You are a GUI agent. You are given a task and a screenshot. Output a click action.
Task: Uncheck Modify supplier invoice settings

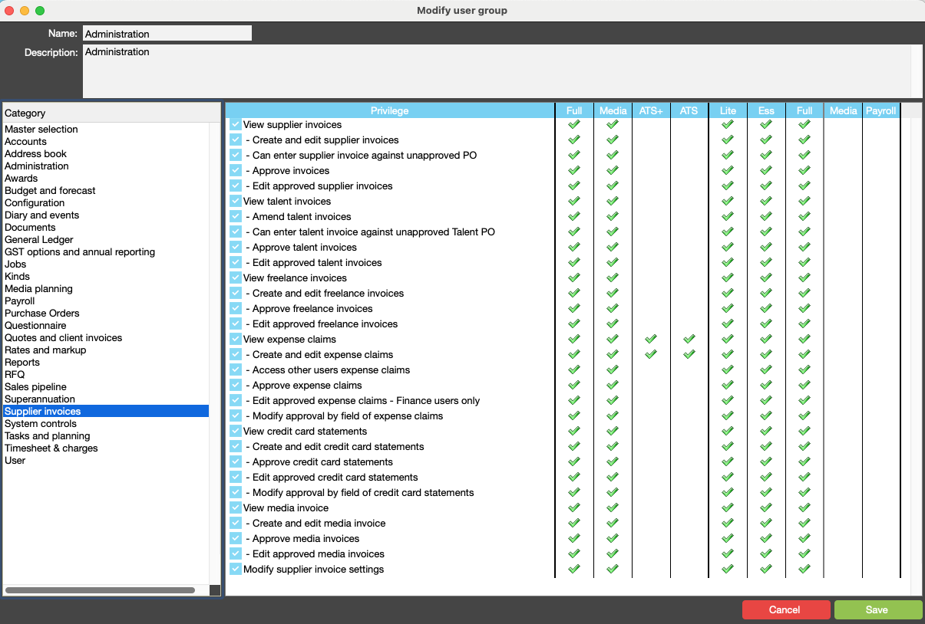click(236, 569)
